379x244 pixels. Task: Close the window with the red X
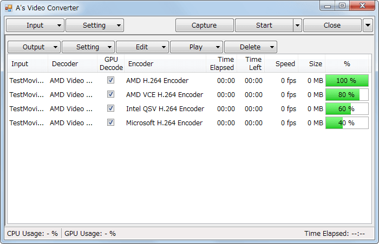(x=362, y=6)
